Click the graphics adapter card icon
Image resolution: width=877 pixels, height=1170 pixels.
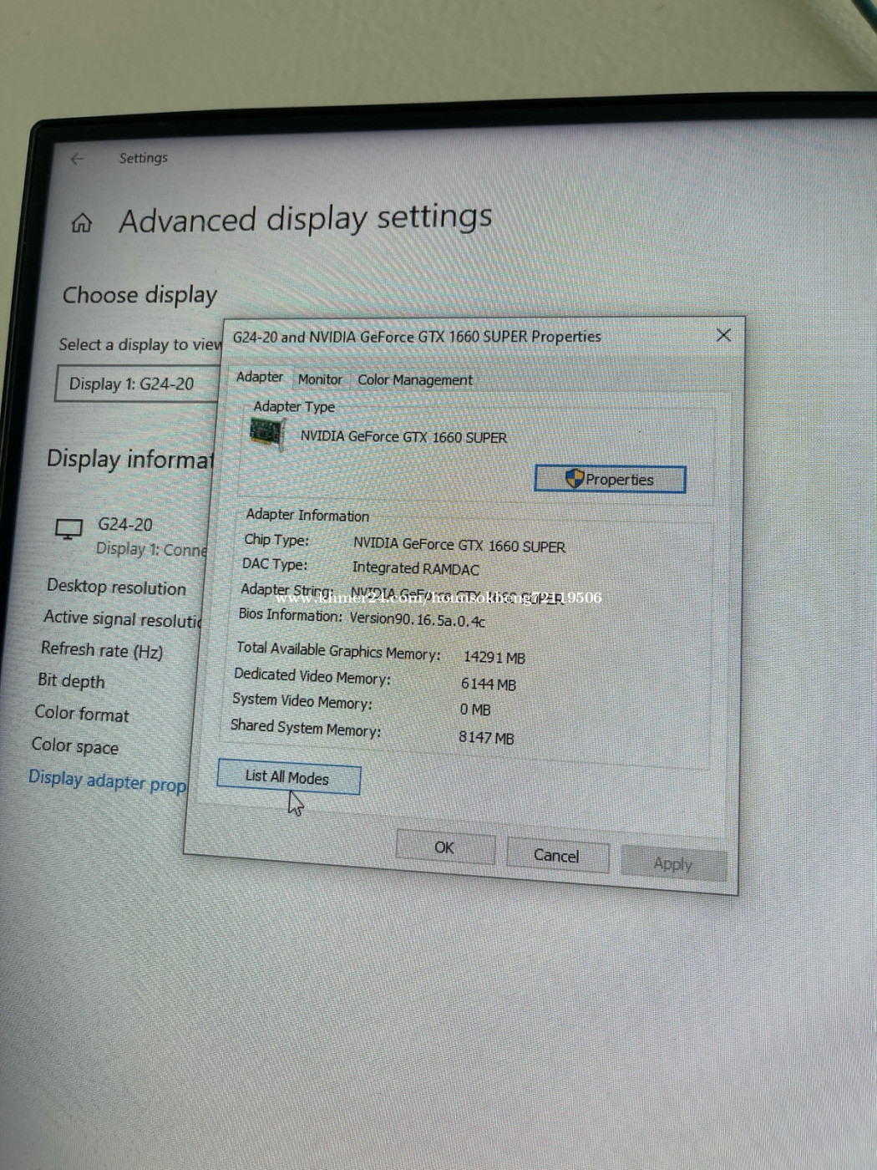[267, 433]
